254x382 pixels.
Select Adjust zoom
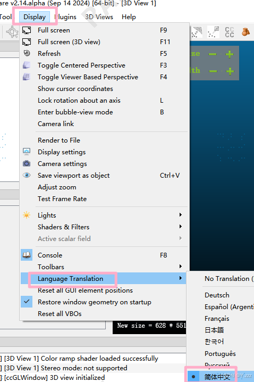tap(104, 187)
